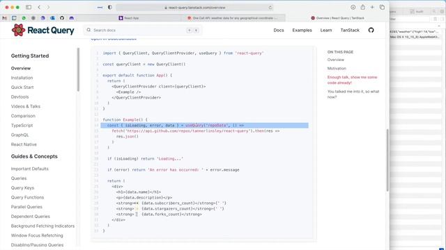Image resolution: width=446 pixels, height=250 pixels.
Task: Open the gray circle pinned tab
Action: tap(33, 18)
